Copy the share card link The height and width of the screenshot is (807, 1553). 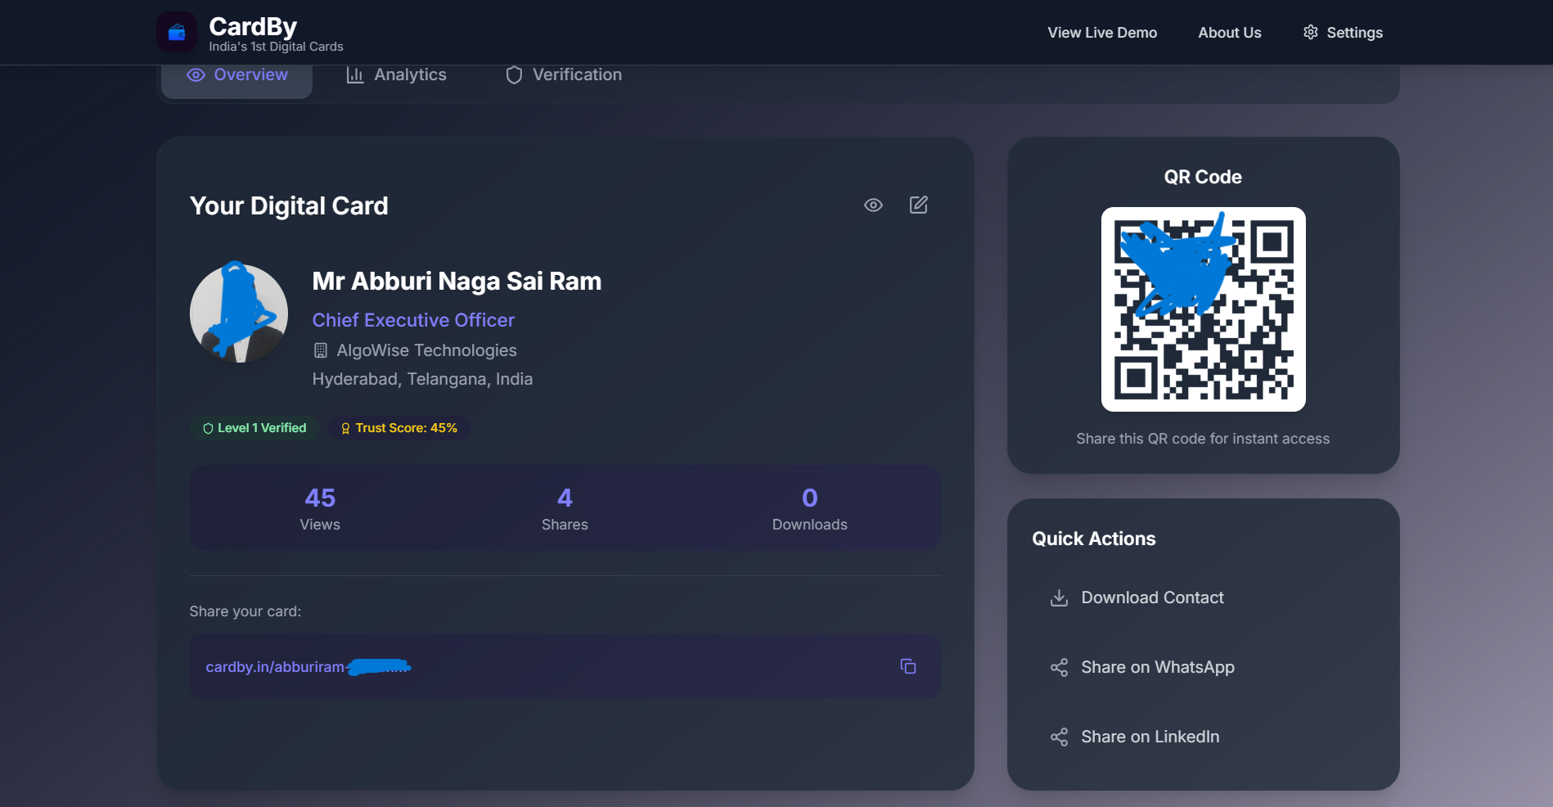(x=908, y=666)
